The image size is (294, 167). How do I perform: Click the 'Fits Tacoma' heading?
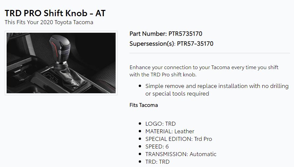click(144, 105)
